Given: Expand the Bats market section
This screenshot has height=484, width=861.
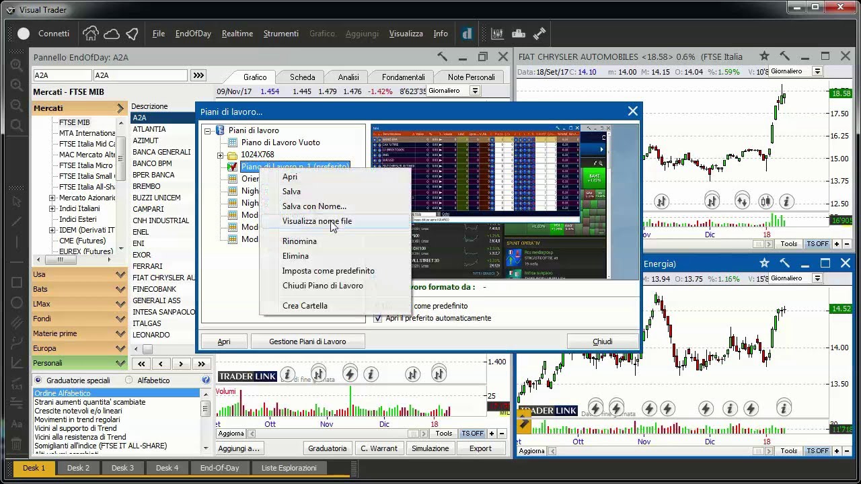Looking at the screenshot, I should (x=79, y=289).
